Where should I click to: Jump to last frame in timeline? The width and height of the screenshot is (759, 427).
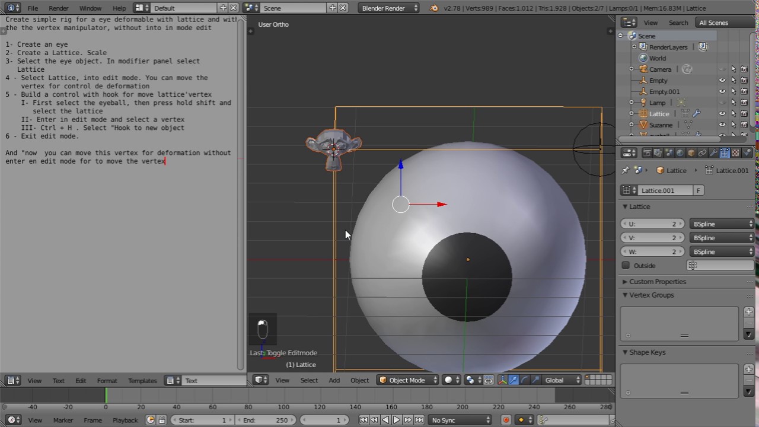419,420
